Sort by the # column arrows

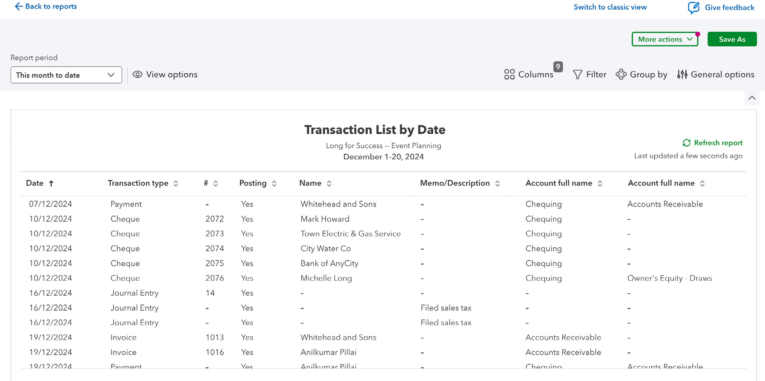pyautogui.click(x=216, y=183)
